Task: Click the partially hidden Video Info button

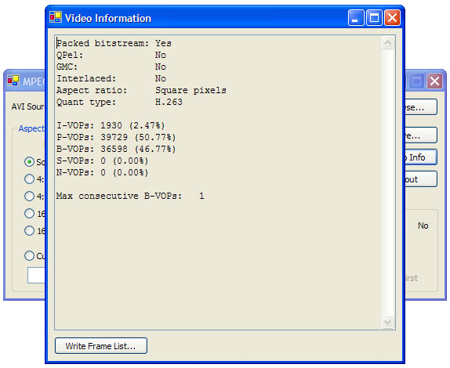Action: [421, 157]
